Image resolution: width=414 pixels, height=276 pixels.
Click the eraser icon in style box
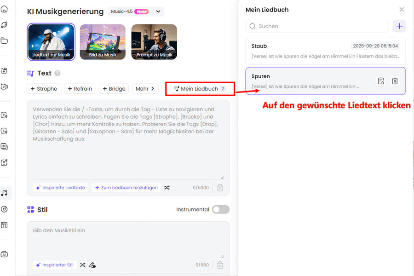[x=92, y=265]
